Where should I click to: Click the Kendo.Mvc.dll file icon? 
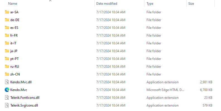(7, 82)
